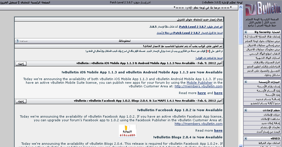Open إدارة الأوسمة menu item
The image size is (282, 147).
[262, 95]
